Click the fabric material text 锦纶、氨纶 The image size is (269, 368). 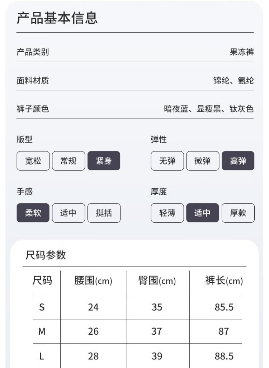(233, 81)
